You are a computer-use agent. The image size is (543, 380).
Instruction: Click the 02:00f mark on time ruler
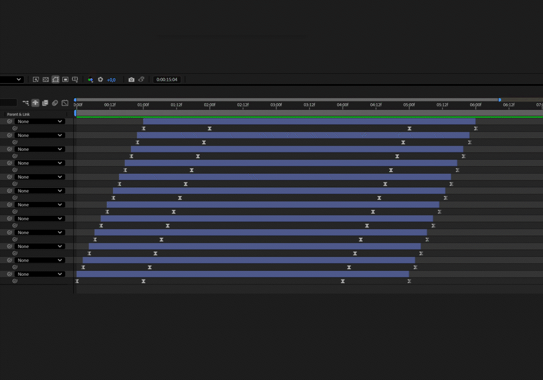[210, 105]
